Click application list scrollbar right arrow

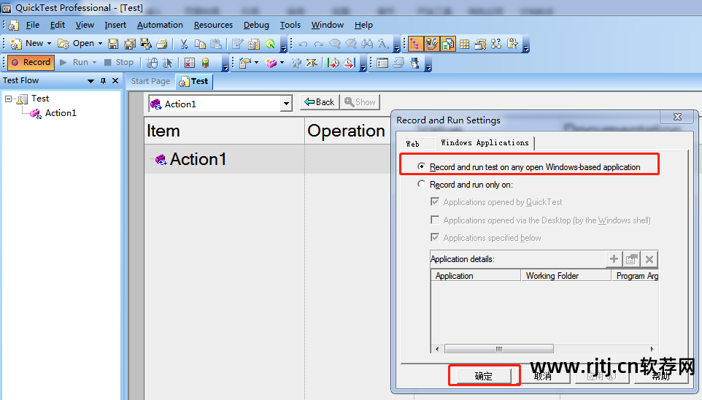click(652, 349)
